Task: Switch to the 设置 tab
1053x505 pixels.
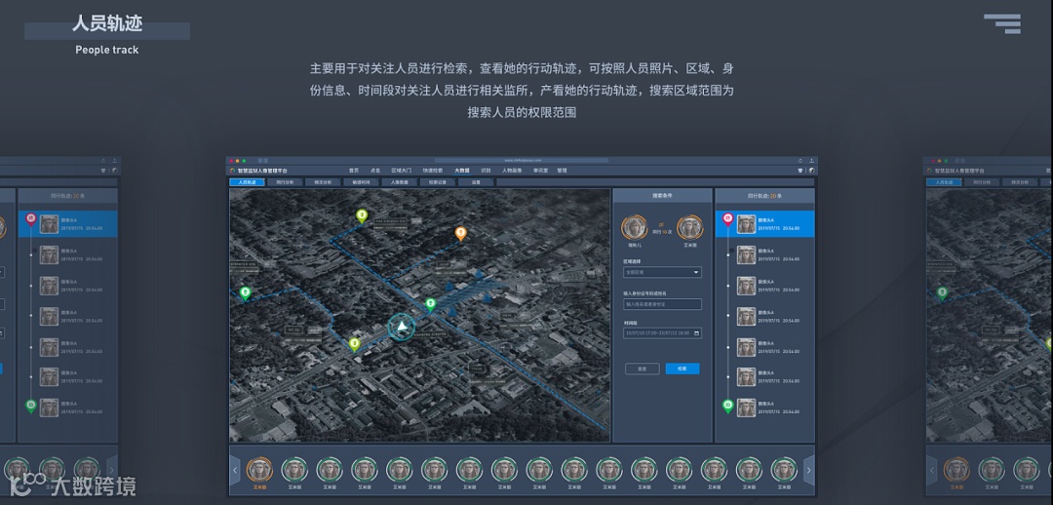Action: coord(476,182)
